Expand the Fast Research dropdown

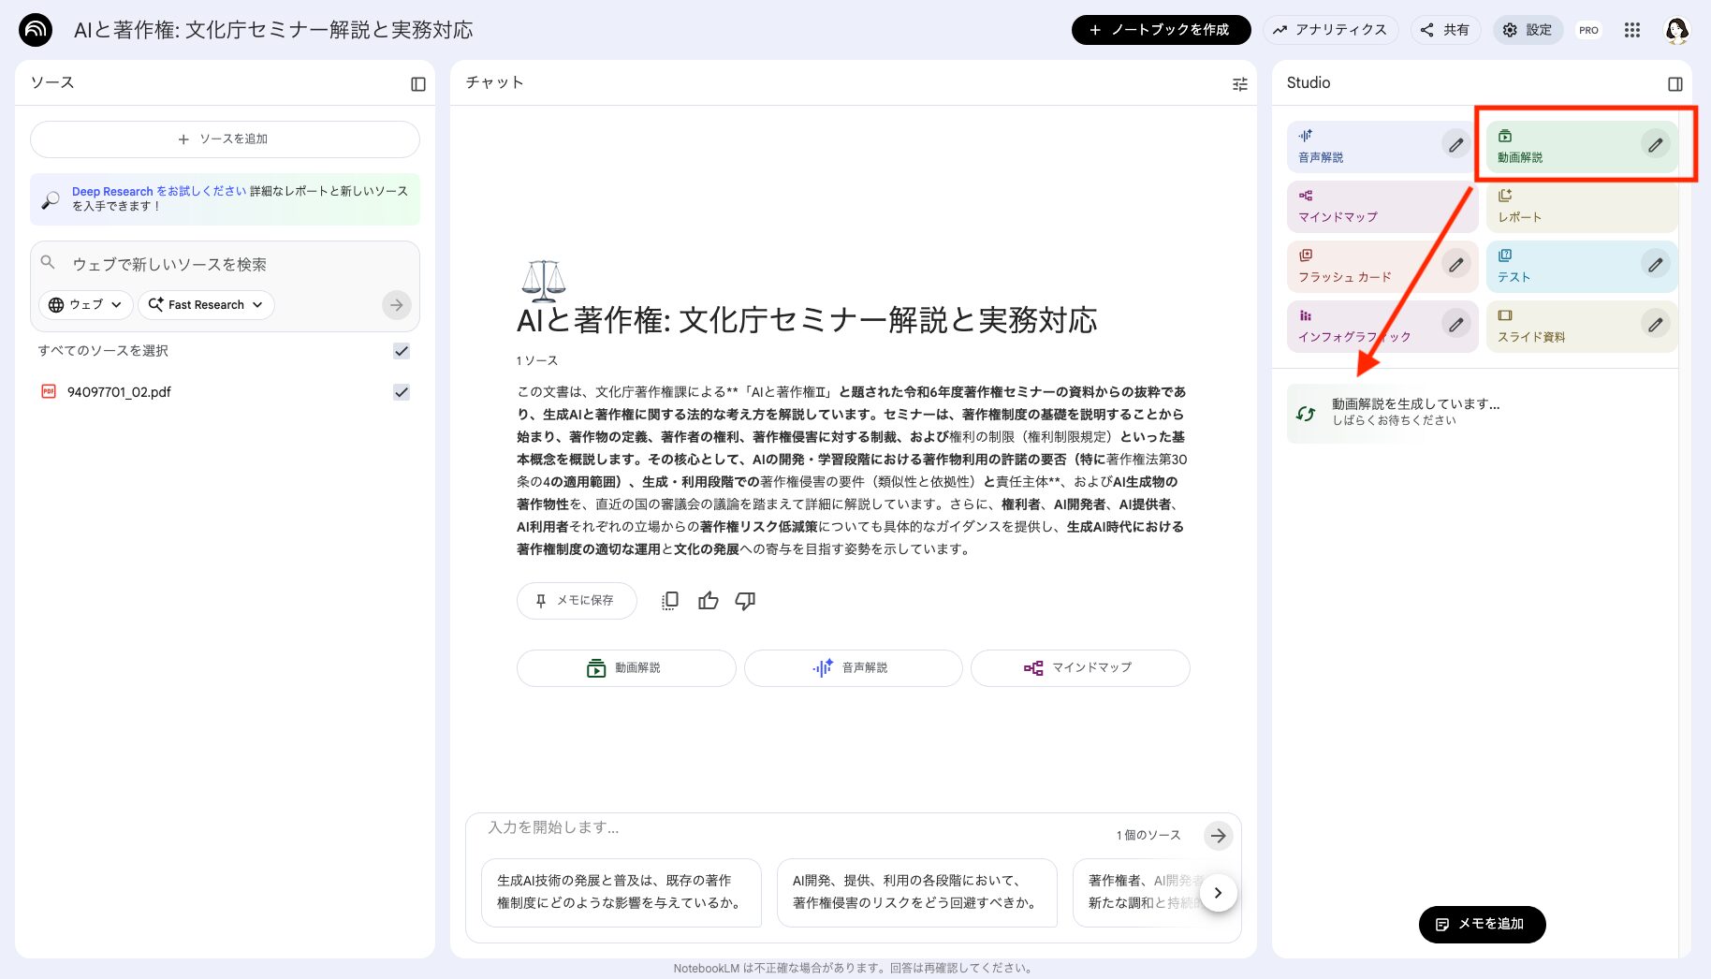(x=205, y=304)
